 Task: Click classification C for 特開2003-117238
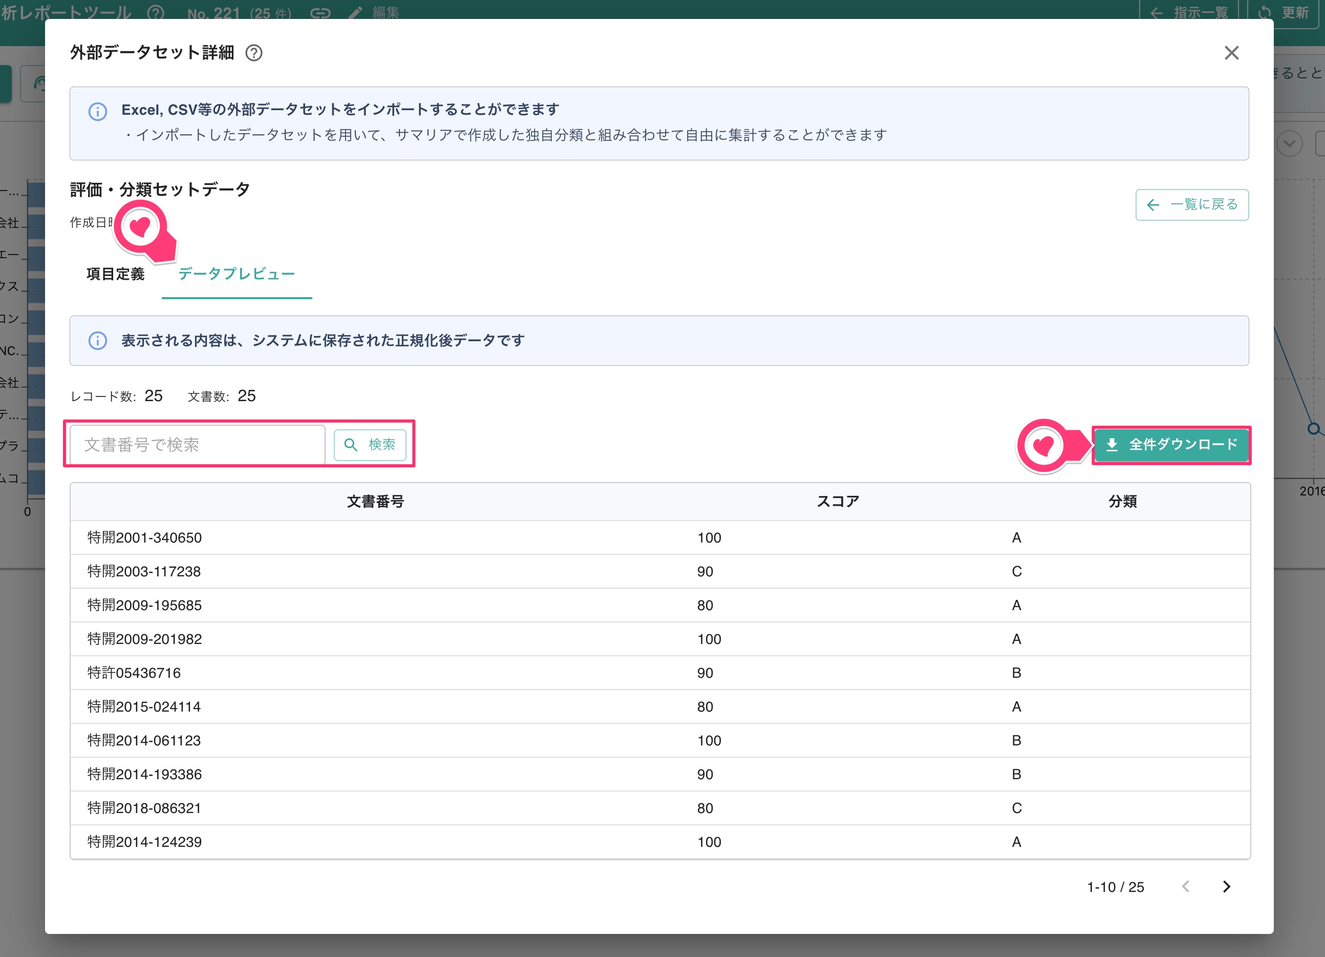pos(1017,572)
